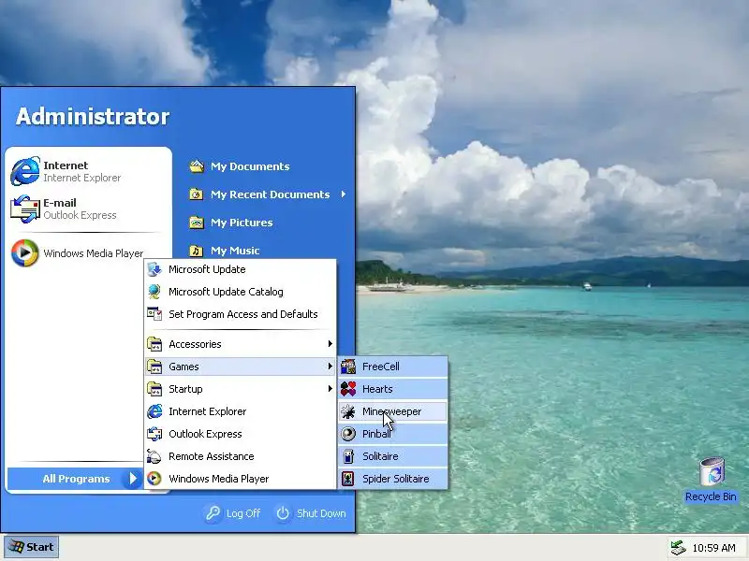
Task: Select the Pinball menu entry
Action: point(393,434)
